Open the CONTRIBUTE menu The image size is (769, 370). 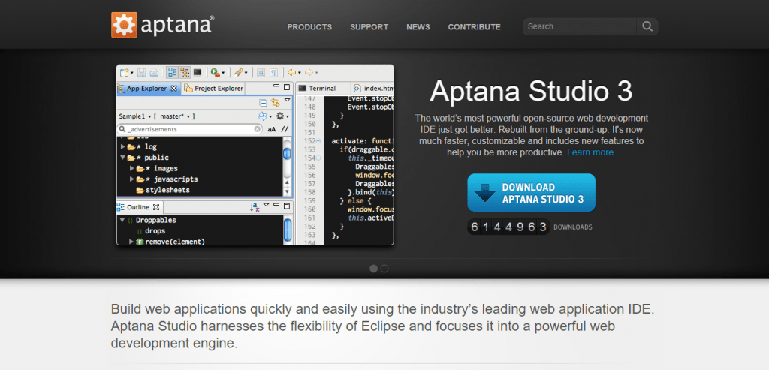(475, 27)
